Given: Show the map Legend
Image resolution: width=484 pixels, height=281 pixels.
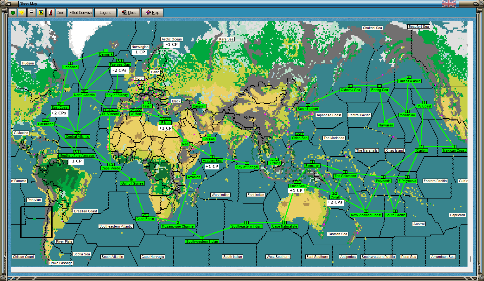Looking at the screenshot, I should pyautogui.click(x=105, y=13).
